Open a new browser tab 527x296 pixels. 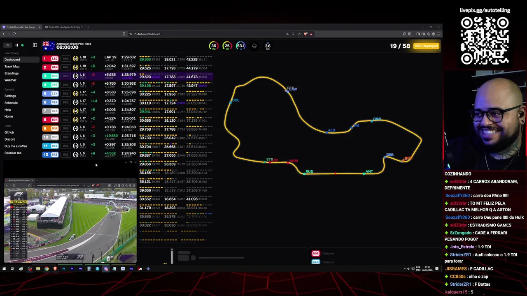pyautogui.click(x=88, y=27)
